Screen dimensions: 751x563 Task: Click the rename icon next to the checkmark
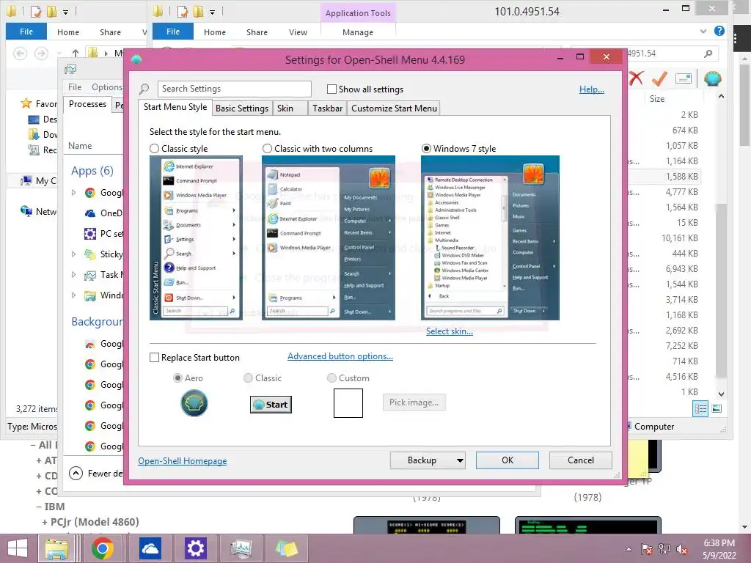click(x=684, y=78)
